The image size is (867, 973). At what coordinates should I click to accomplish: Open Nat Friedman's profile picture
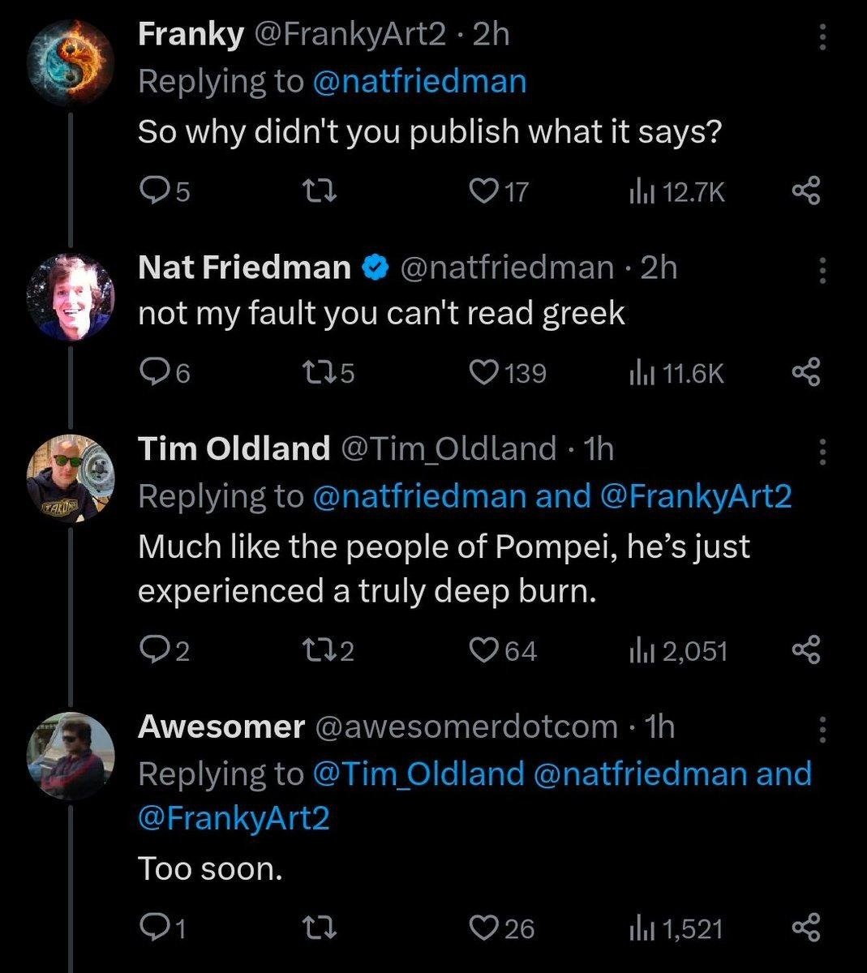click(71, 297)
